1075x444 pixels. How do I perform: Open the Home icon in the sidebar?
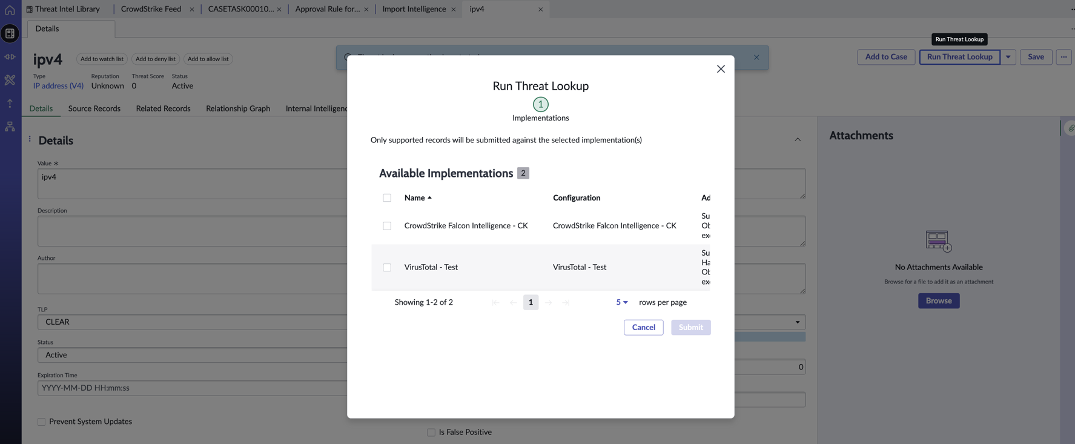pos(10,10)
